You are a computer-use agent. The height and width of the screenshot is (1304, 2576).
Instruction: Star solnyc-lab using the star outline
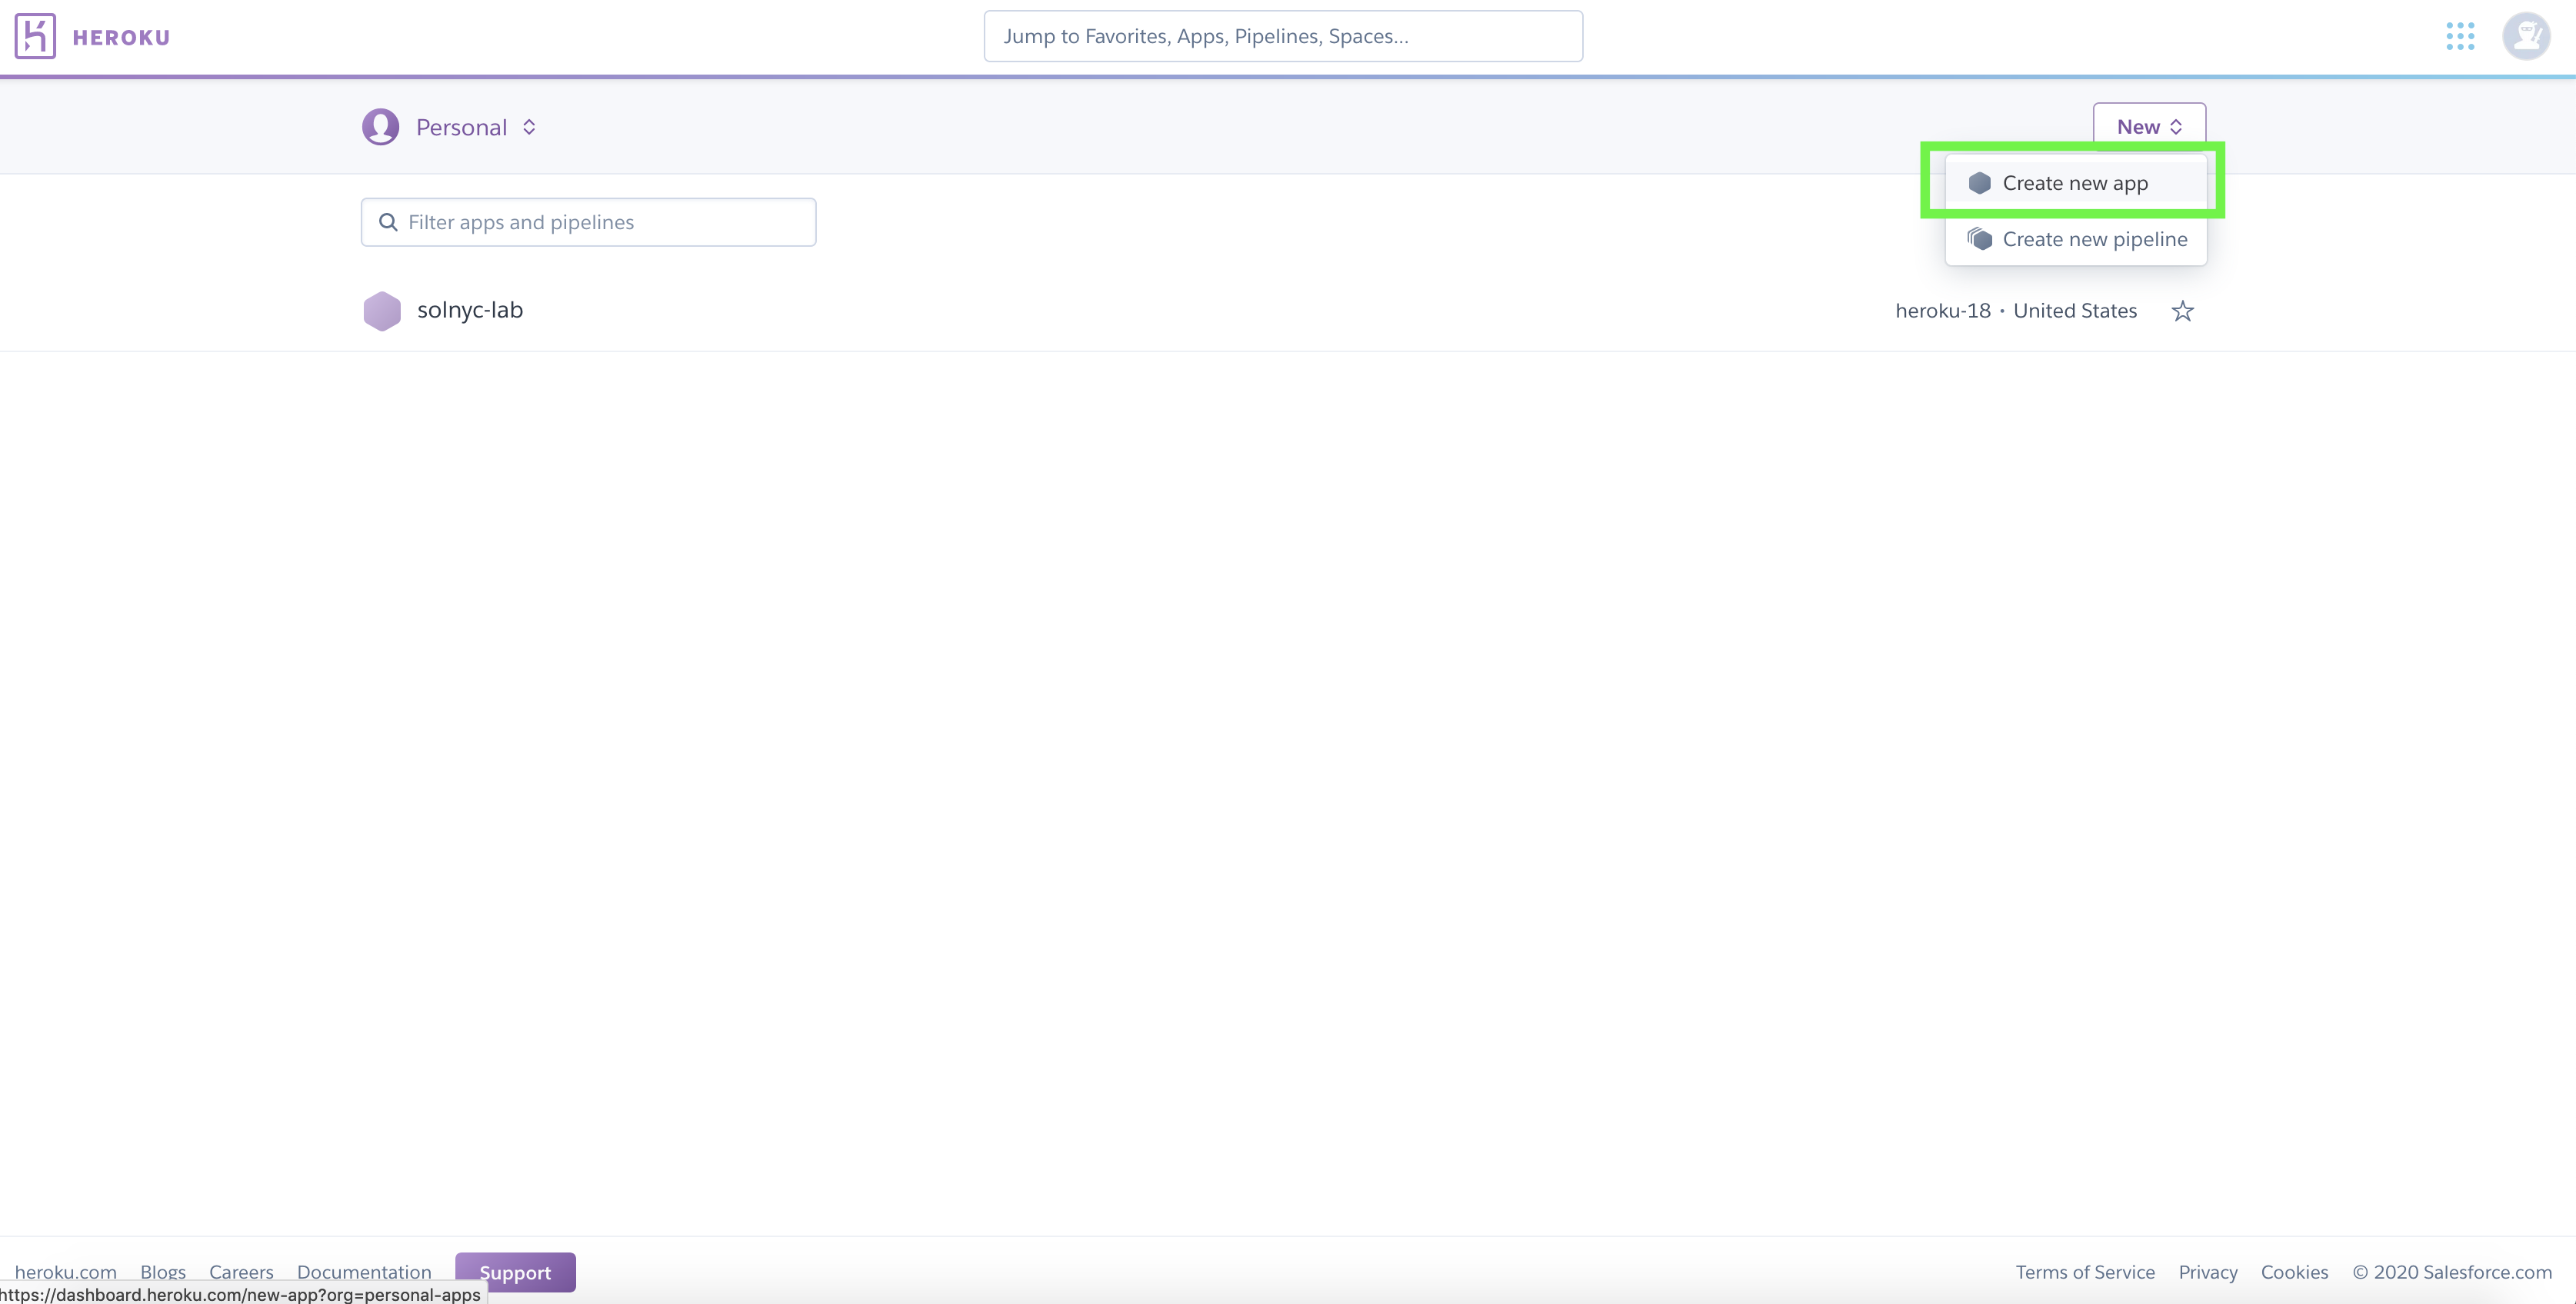point(2183,311)
